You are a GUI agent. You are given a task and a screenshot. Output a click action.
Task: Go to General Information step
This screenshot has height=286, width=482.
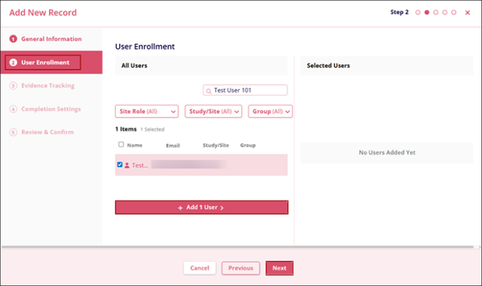[x=51, y=39]
